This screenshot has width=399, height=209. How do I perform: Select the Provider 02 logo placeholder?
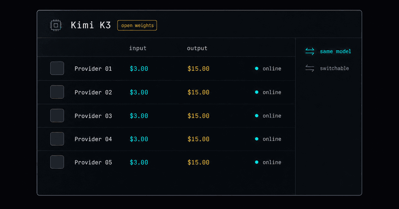click(x=57, y=92)
